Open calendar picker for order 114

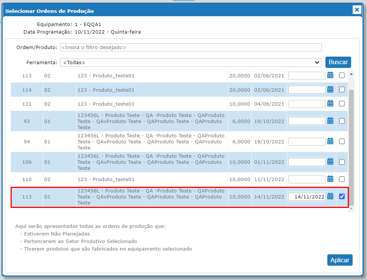point(330,89)
